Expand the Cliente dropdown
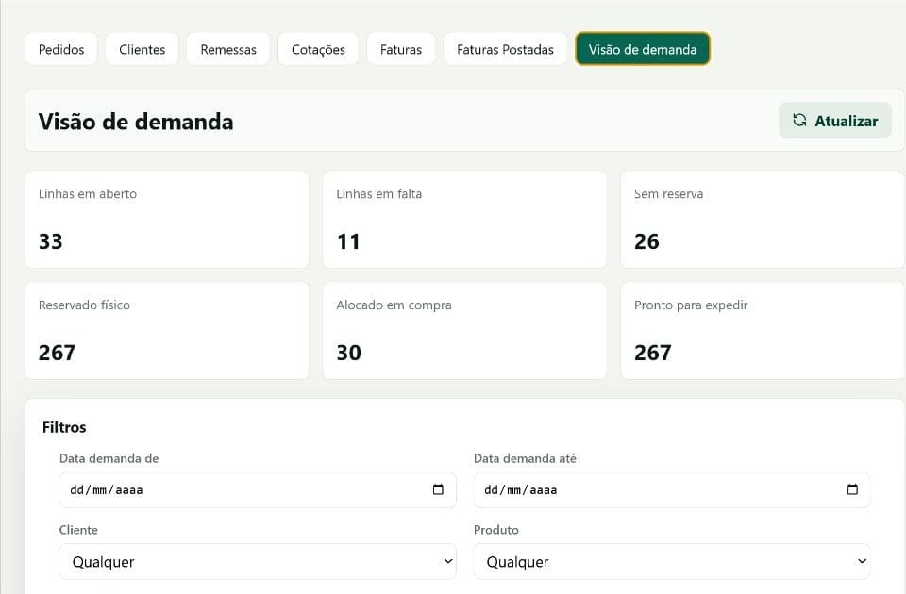 click(x=258, y=561)
